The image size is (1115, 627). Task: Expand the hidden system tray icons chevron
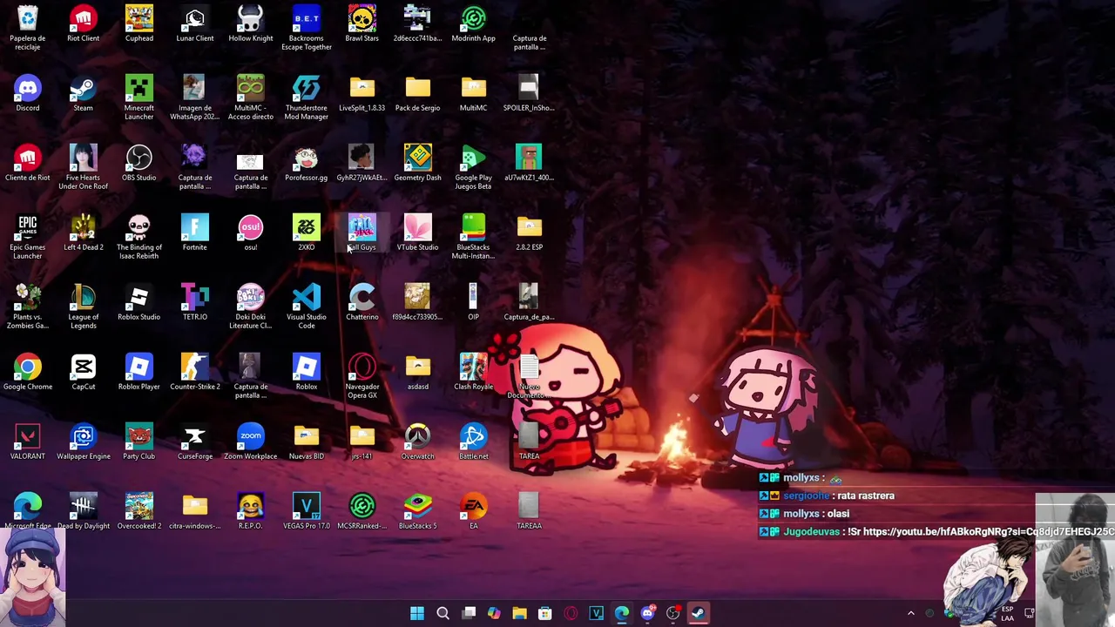[x=911, y=613]
